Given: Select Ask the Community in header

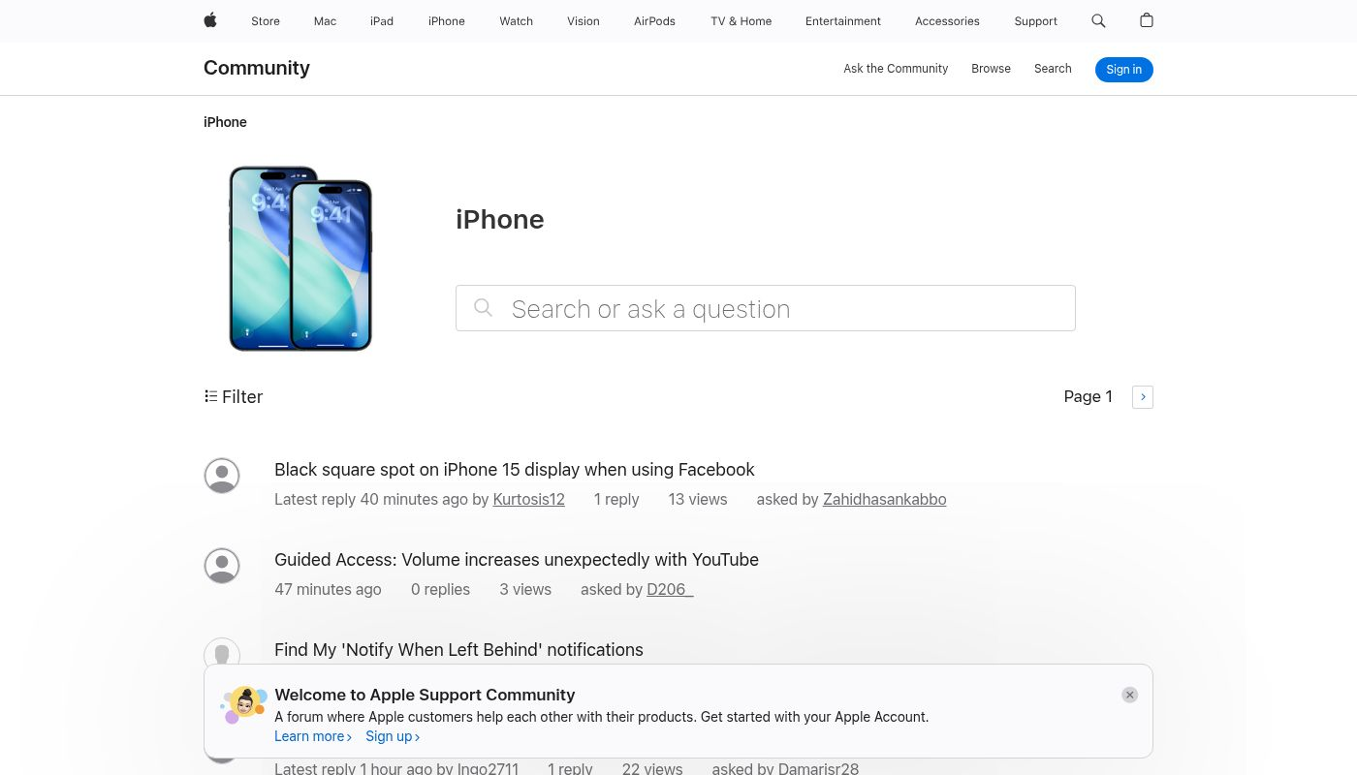Looking at the screenshot, I should click(x=896, y=69).
